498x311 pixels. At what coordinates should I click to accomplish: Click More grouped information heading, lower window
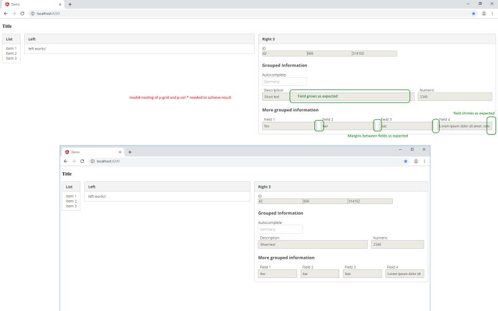286,258
